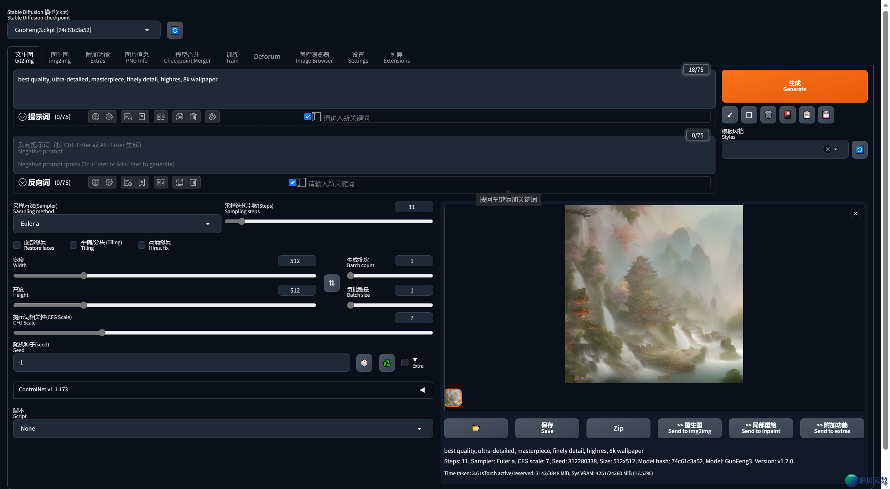Image resolution: width=890 pixels, height=489 pixels.
Task: Click the swap width and height icon
Action: click(331, 283)
